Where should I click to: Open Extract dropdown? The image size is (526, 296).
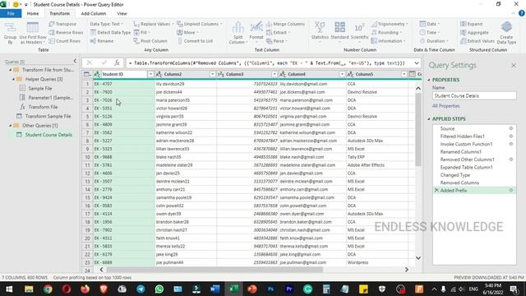pyautogui.click(x=278, y=32)
